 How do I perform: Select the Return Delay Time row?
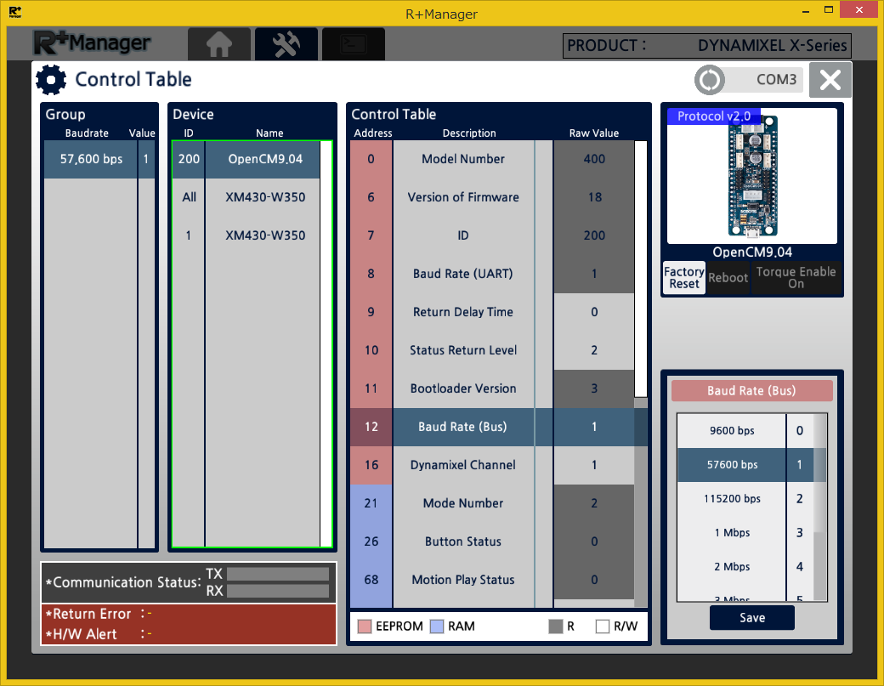pos(492,312)
